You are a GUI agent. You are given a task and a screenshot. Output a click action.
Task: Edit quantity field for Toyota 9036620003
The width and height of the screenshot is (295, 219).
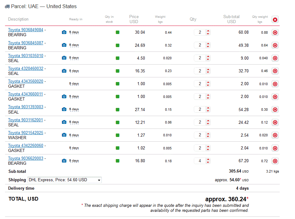pyautogui.click(x=200, y=161)
